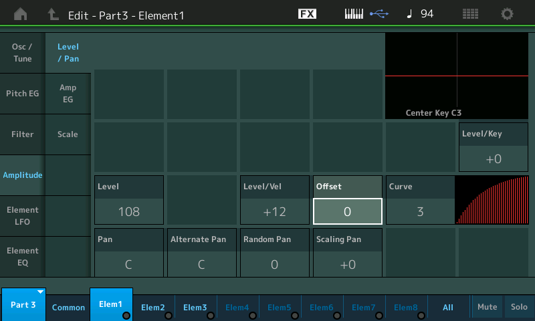Open the Part 3 selector dropdown
535x321 pixels.
point(23,304)
